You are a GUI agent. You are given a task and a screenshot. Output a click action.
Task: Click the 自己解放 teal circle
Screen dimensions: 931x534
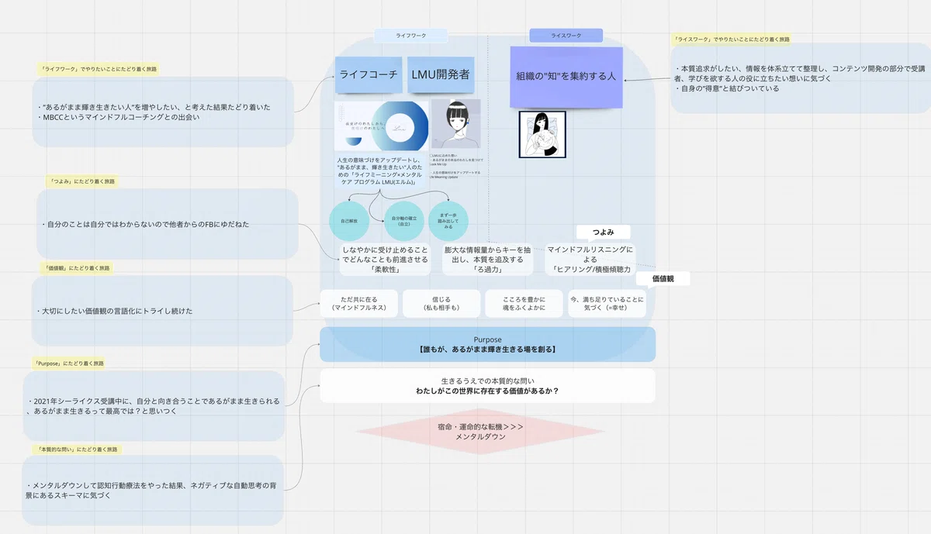349,222
